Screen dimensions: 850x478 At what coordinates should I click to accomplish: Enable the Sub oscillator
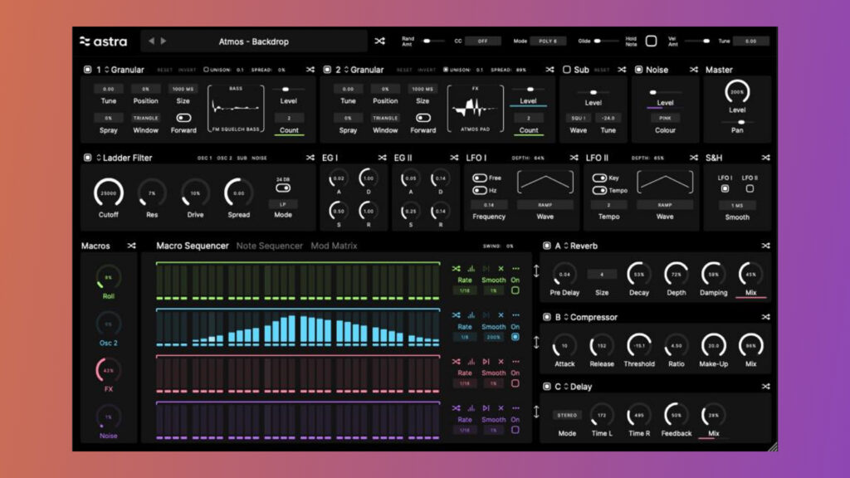pos(566,70)
